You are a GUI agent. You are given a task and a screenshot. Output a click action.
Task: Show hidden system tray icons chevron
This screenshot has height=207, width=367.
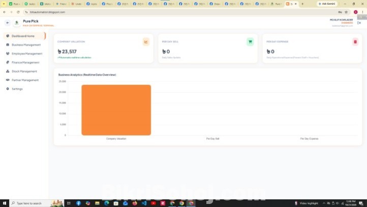coord(324,203)
